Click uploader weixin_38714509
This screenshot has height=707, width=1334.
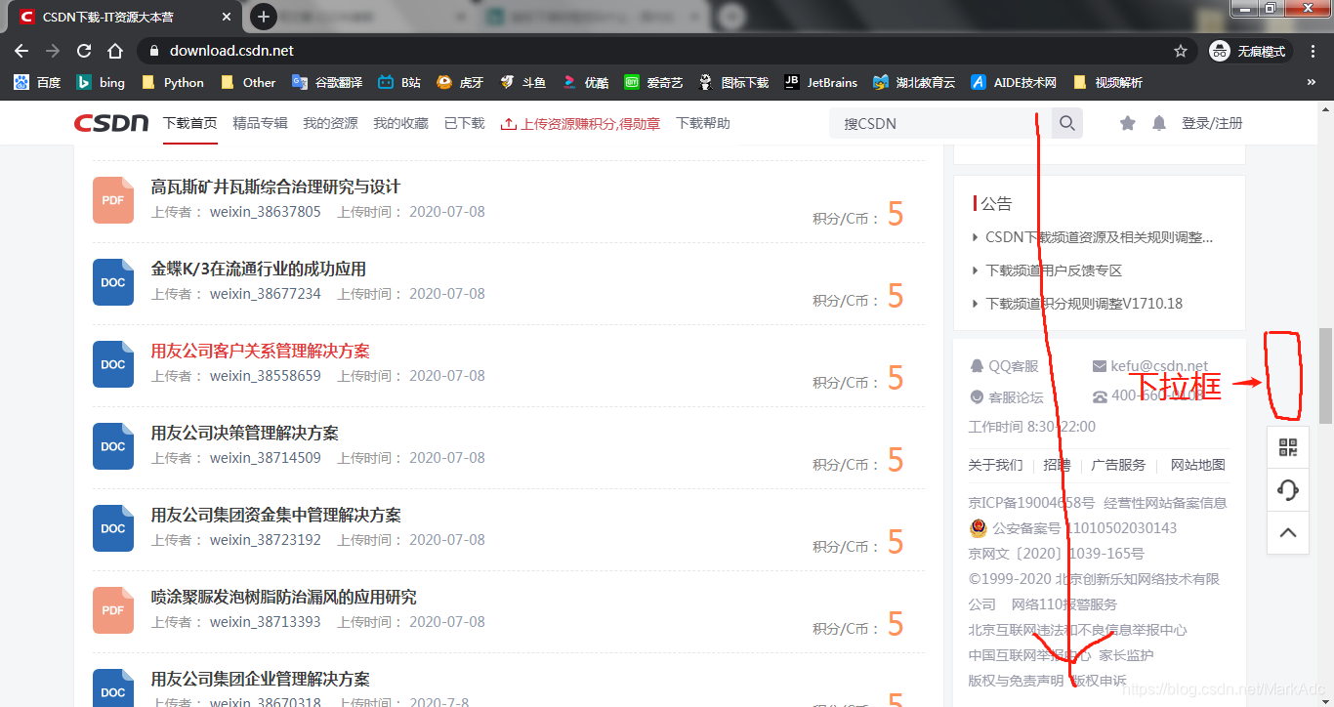coord(265,458)
